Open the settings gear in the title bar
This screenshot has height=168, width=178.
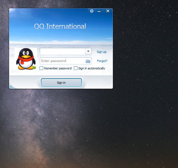coord(92,11)
